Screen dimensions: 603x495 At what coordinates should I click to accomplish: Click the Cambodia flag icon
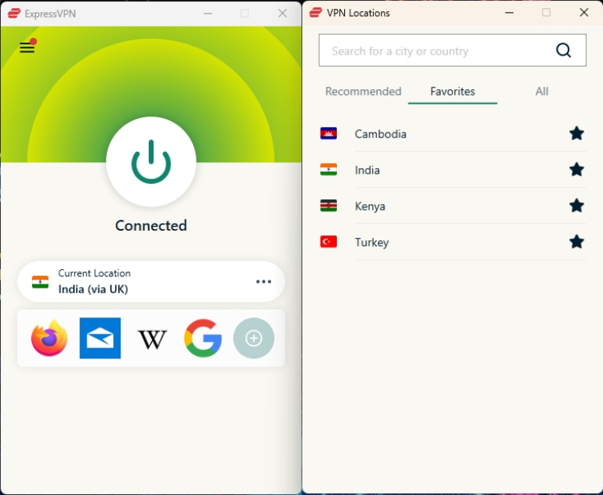[x=328, y=133]
